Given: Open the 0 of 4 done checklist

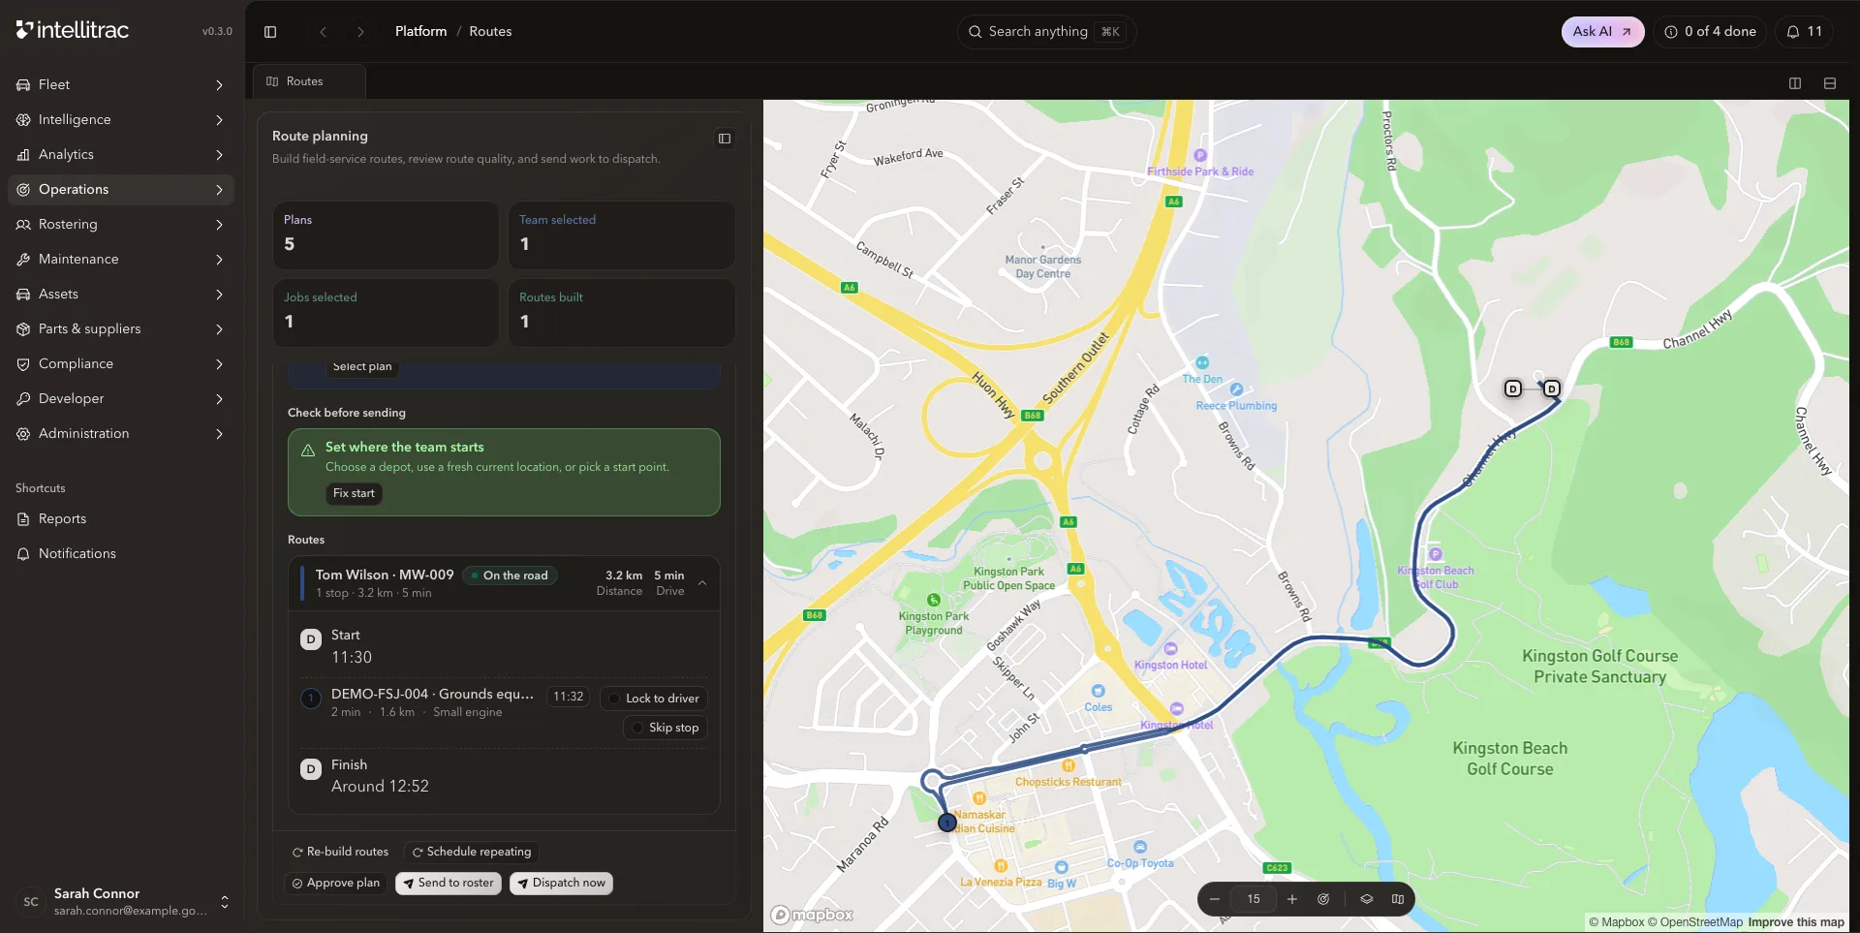Looking at the screenshot, I should coord(1710,32).
